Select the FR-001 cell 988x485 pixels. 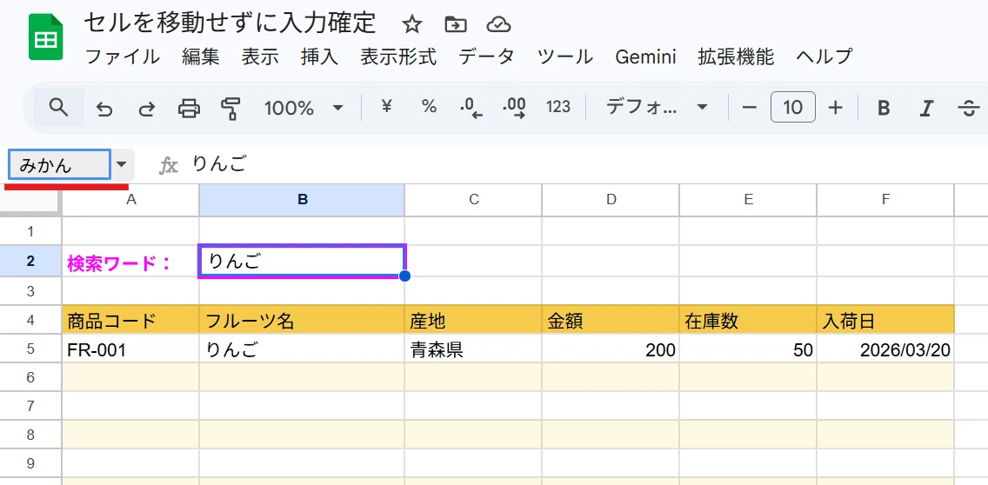click(130, 349)
